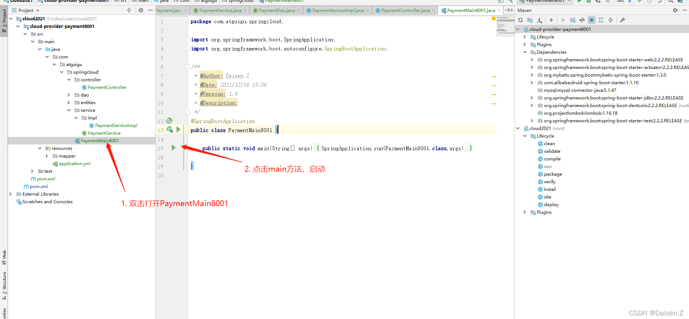Screen dimensions: 689x319
Task: Expand the test folder in Project tree
Action: [x=32, y=171]
